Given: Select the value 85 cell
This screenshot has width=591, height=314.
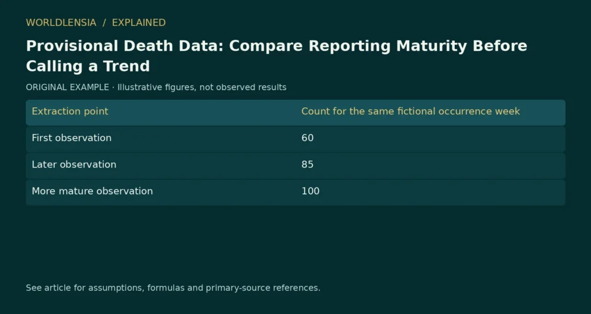Looking at the screenshot, I should tap(308, 165).
